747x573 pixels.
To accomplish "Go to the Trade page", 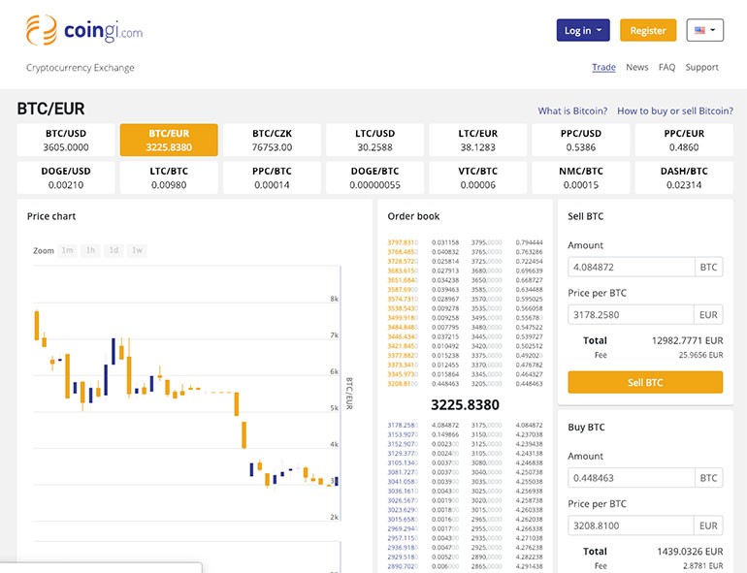I will click(x=603, y=67).
